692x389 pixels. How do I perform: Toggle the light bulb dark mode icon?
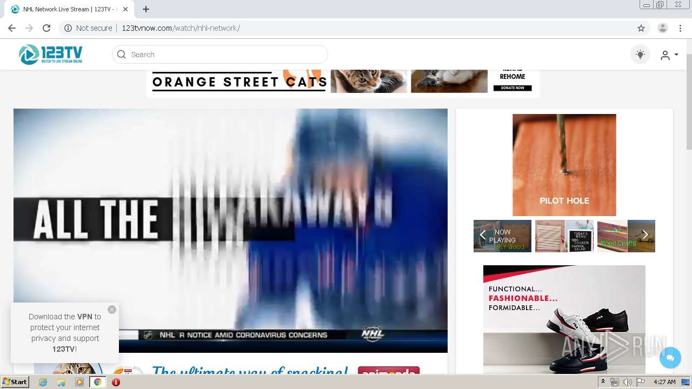(640, 55)
